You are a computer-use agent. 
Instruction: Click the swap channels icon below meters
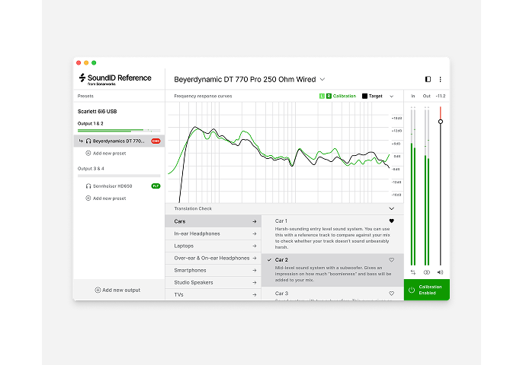(413, 272)
